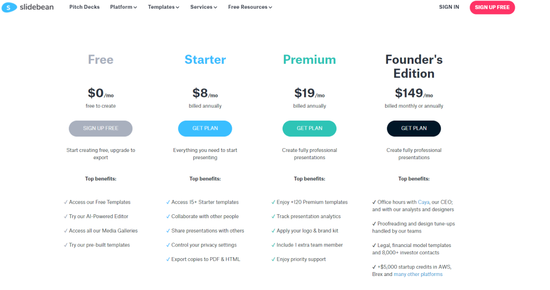The image size is (550, 290).
Task: Click the Slidebean logo icon
Action: pos(8,7)
